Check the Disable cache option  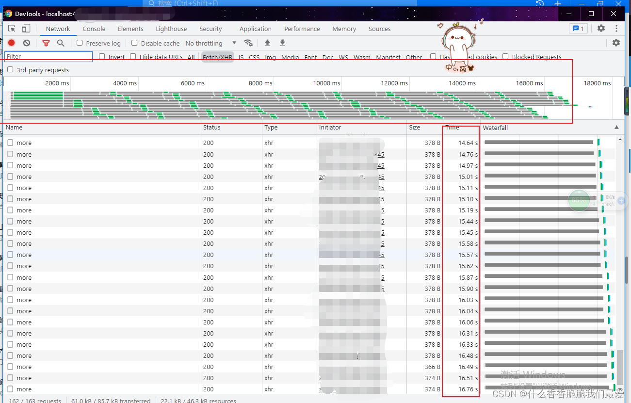pos(135,43)
